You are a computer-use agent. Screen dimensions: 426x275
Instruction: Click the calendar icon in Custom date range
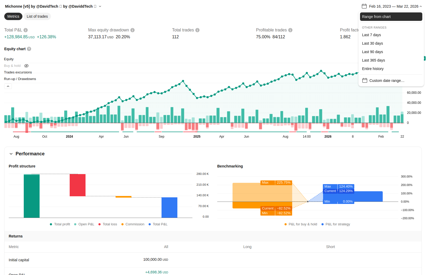[x=365, y=81]
